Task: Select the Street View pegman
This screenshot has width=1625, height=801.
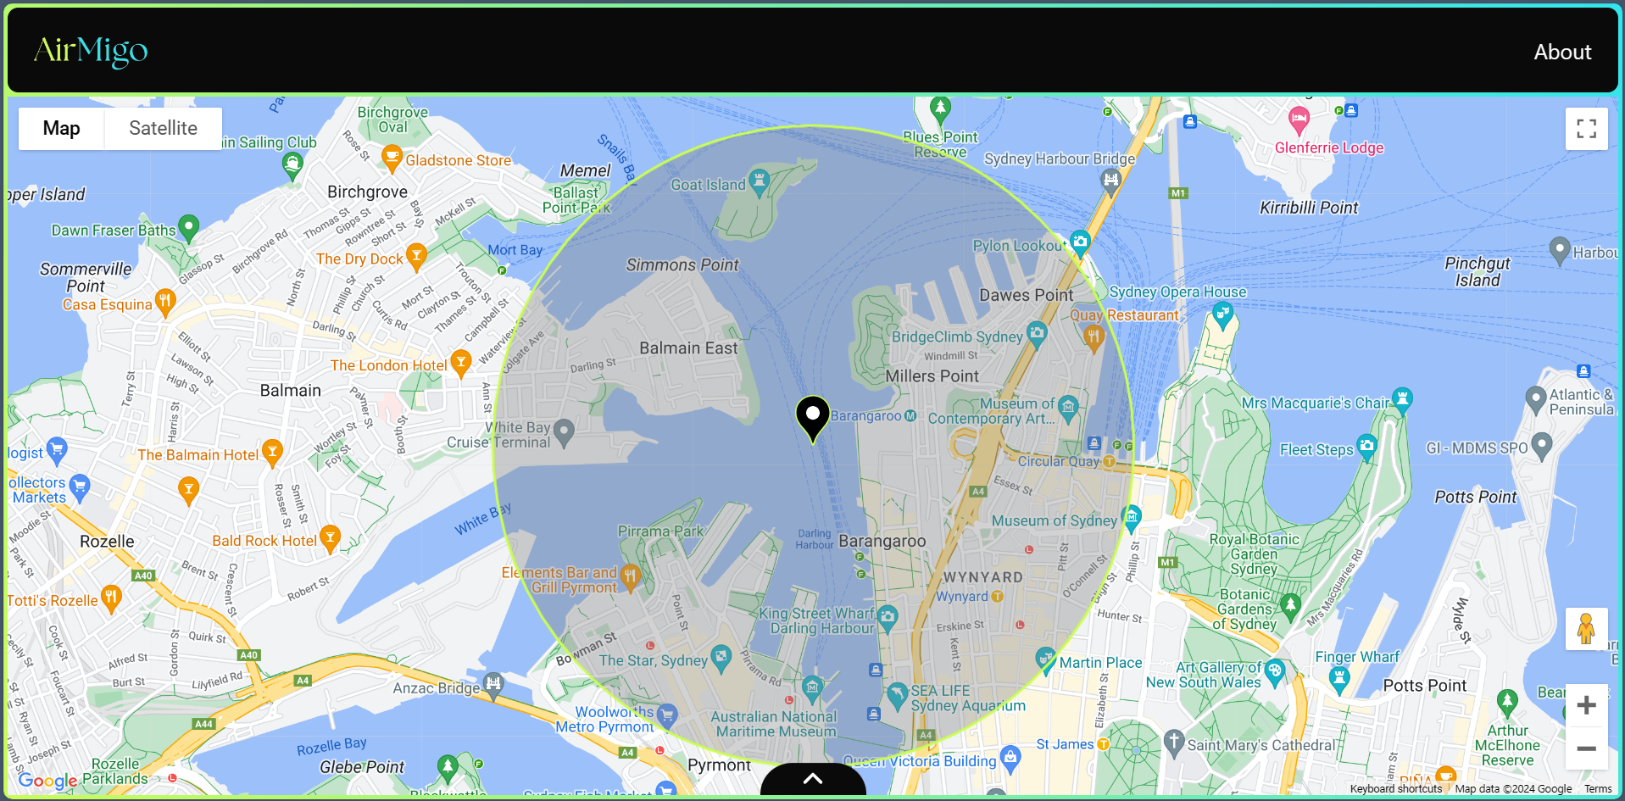Action: pyautogui.click(x=1586, y=629)
